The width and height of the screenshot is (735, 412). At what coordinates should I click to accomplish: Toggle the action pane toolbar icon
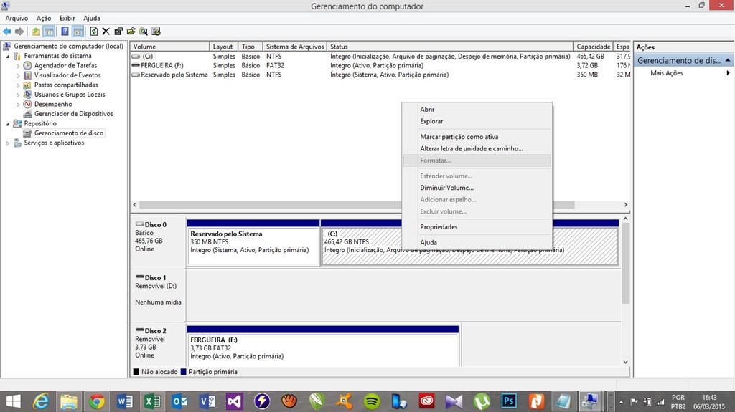click(78, 32)
